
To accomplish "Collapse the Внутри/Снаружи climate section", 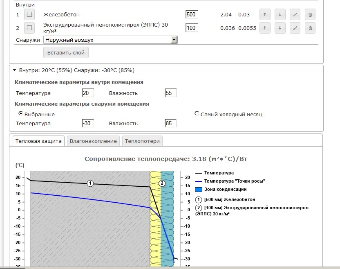I will point(15,70).
